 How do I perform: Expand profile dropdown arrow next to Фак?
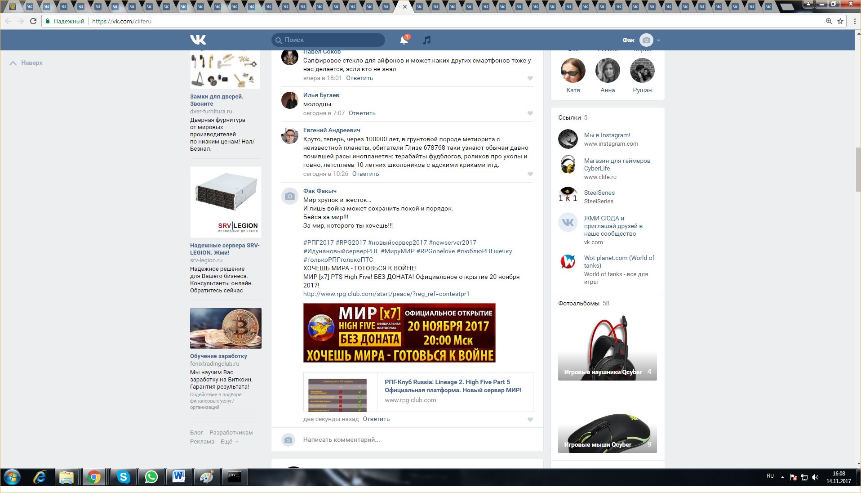658,40
